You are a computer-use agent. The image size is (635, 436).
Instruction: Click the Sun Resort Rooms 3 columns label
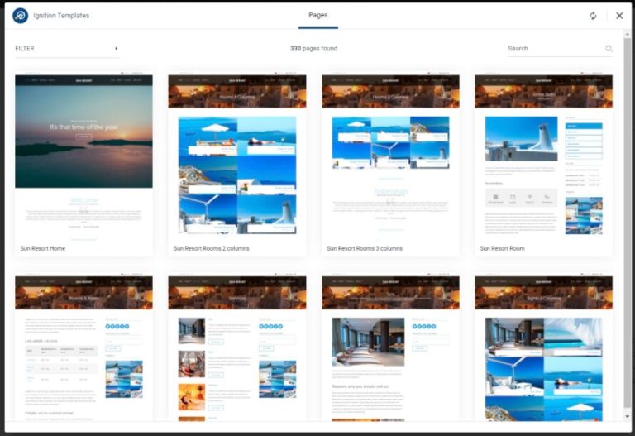(364, 248)
